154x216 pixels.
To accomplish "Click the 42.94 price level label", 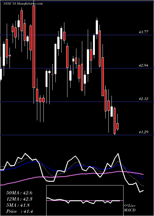I will point(144,65).
